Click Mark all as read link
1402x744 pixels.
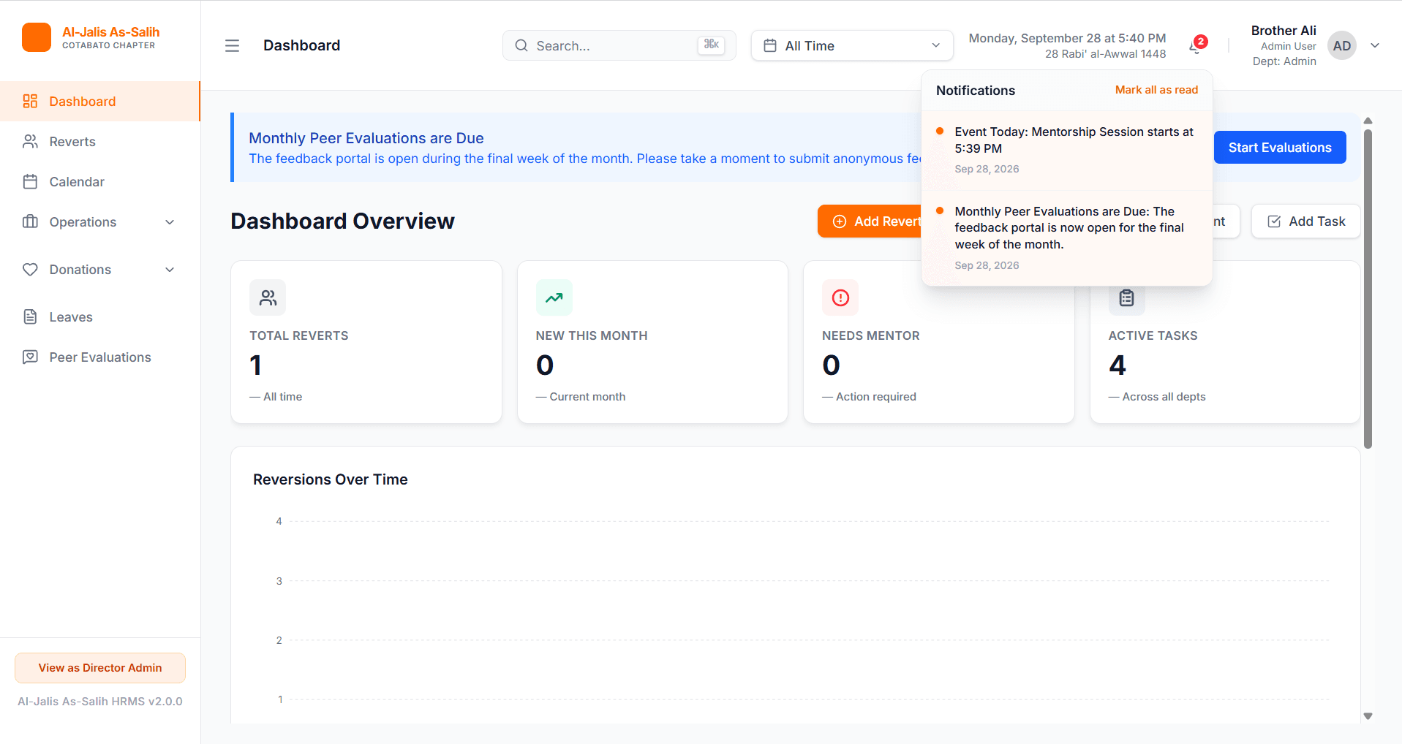(1156, 90)
